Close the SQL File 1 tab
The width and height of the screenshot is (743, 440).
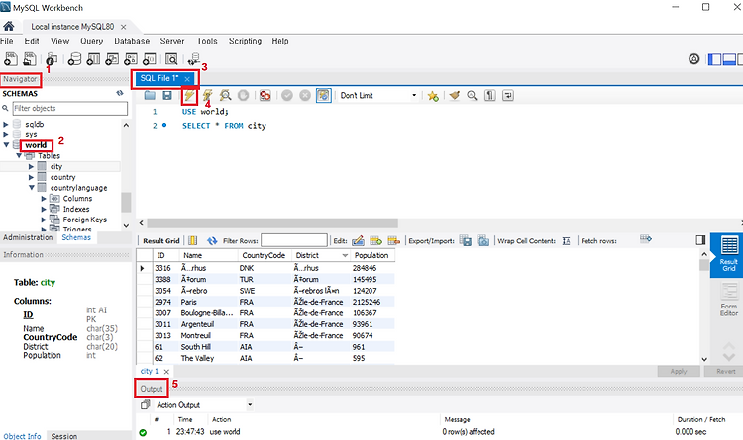pyautogui.click(x=187, y=79)
